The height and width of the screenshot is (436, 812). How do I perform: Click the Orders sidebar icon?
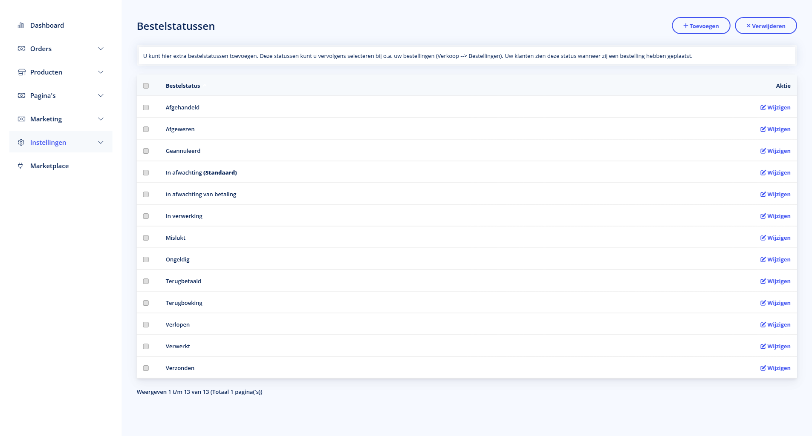21,49
